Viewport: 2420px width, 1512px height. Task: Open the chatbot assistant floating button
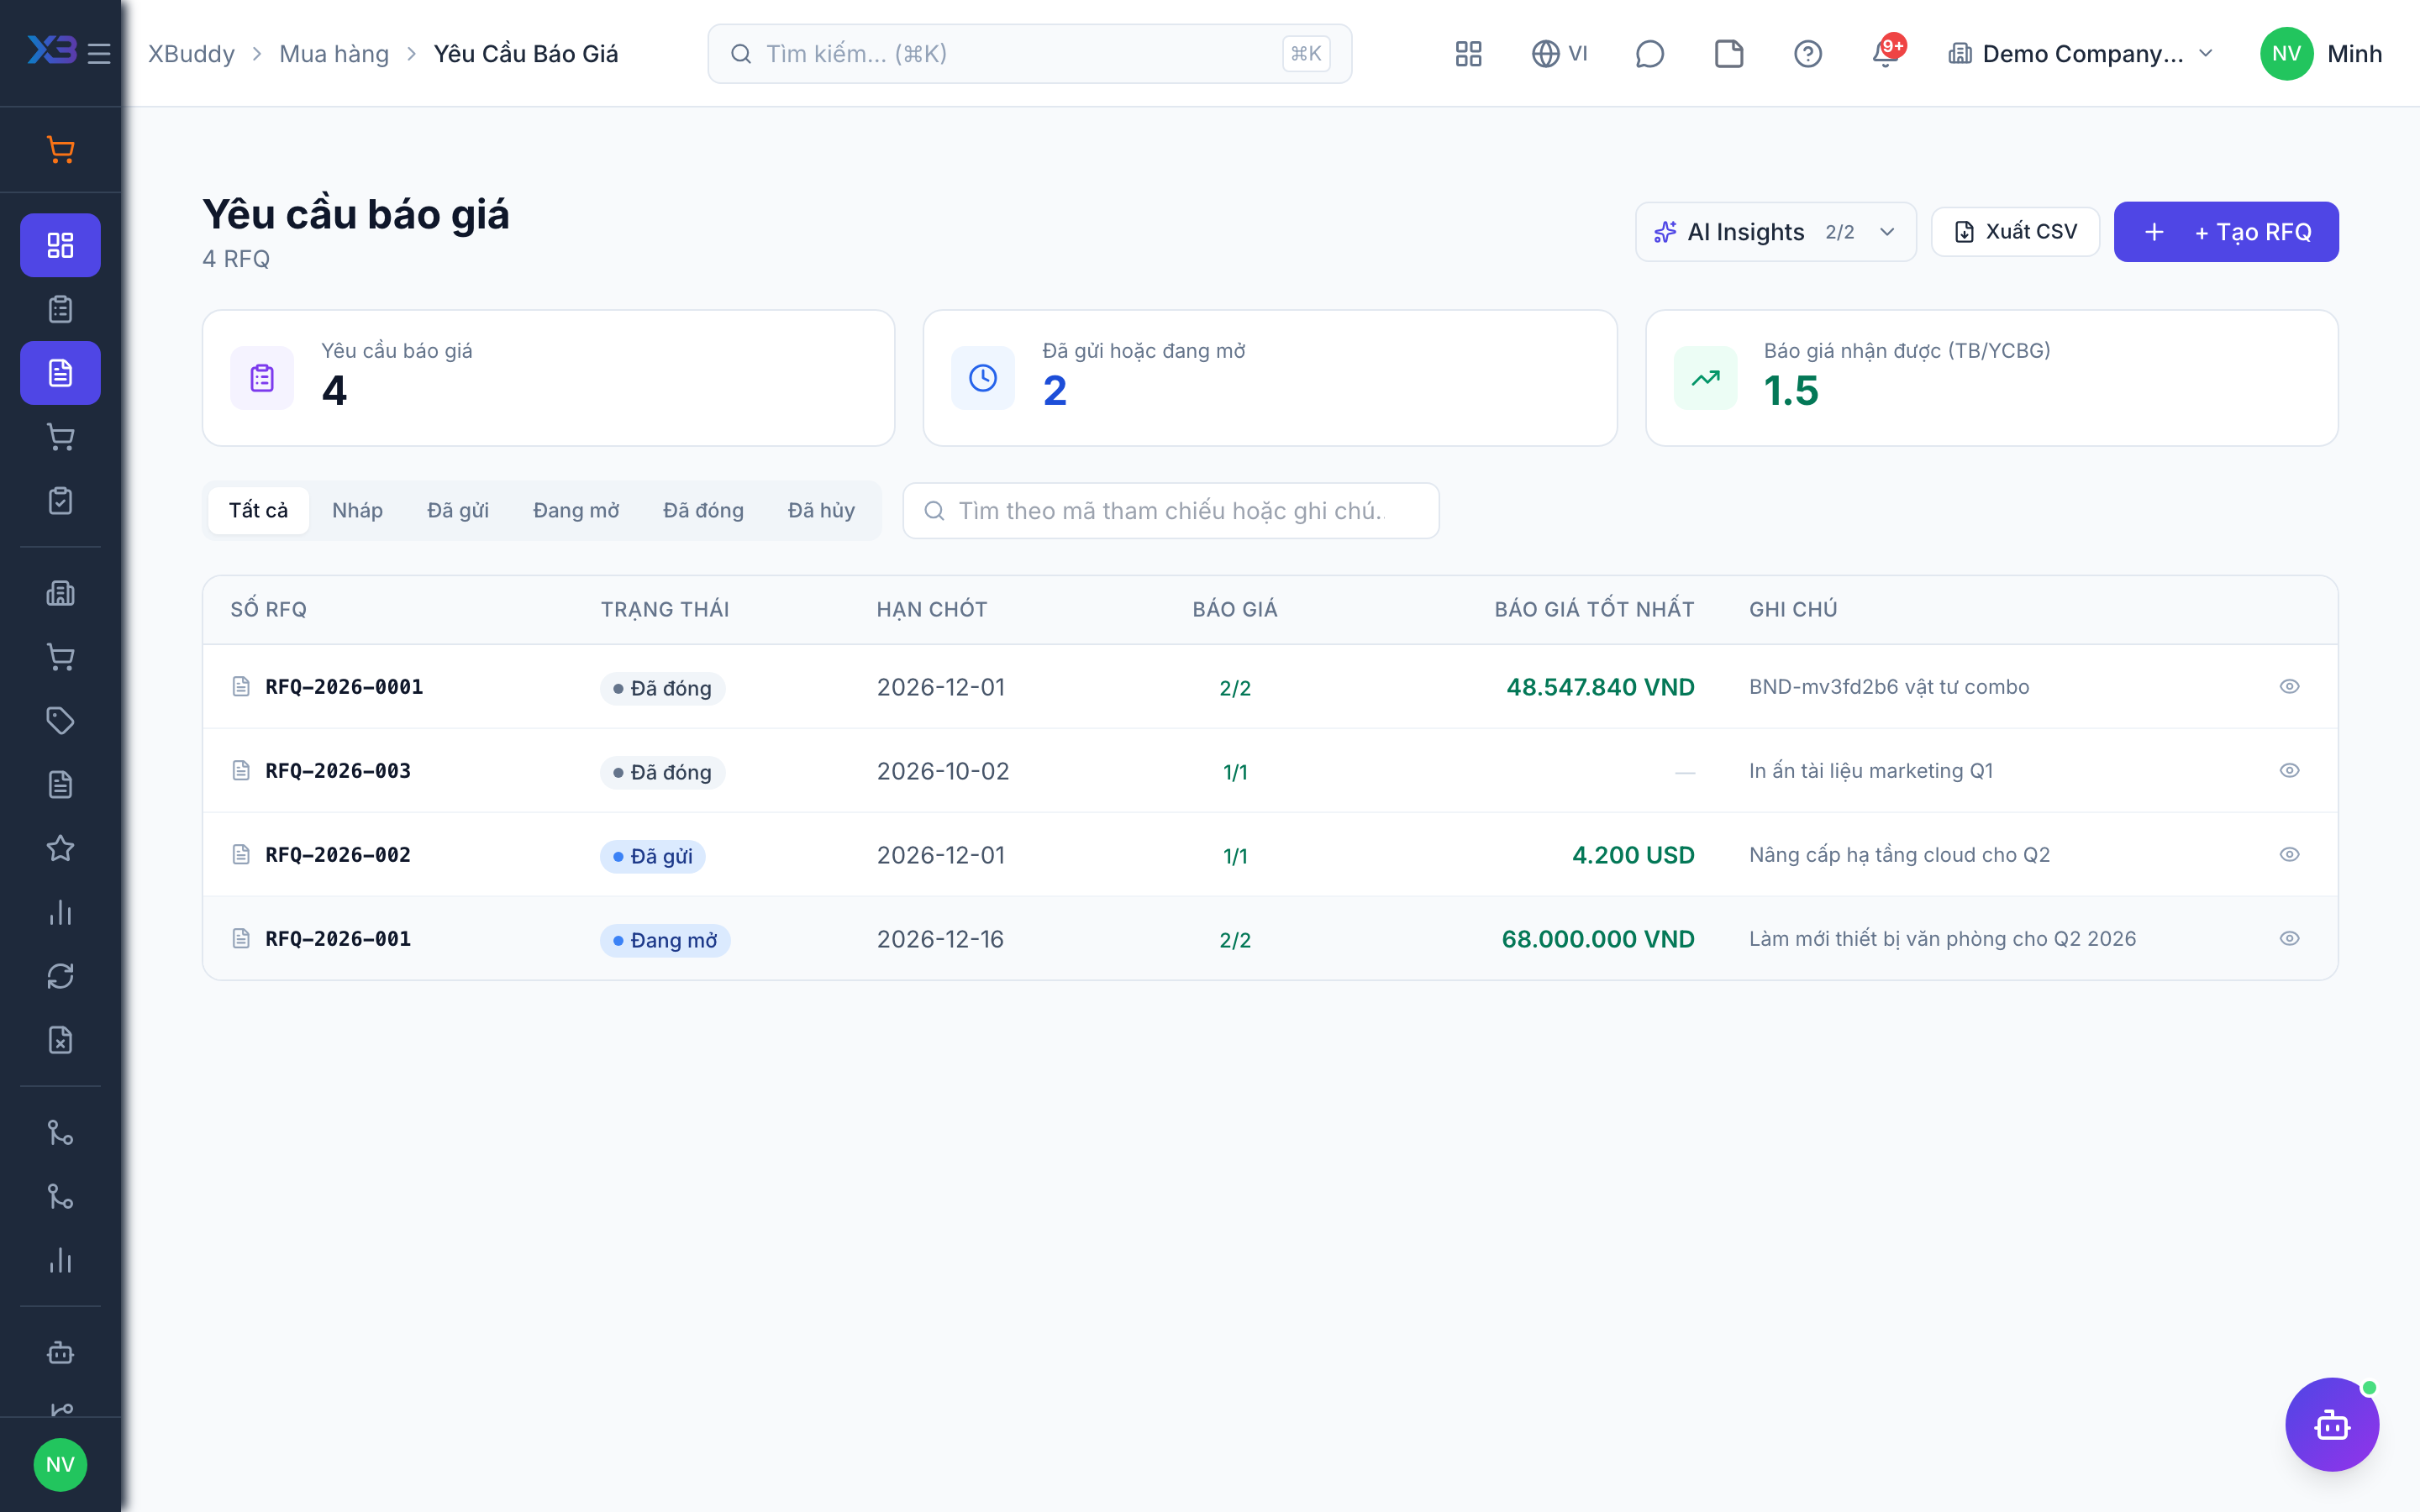[x=2331, y=1424]
